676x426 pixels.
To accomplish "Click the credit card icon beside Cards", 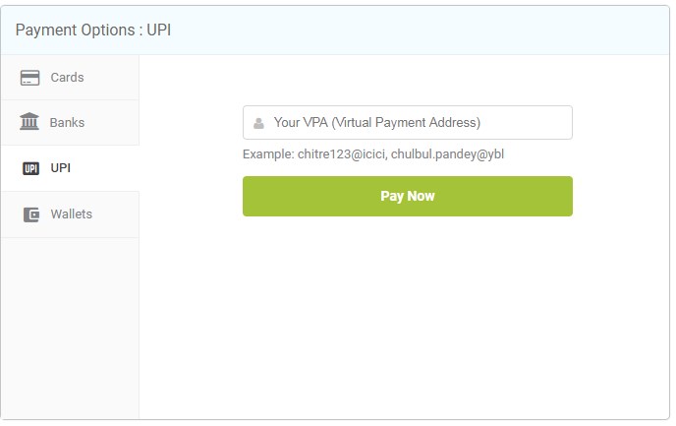I will pos(29,78).
